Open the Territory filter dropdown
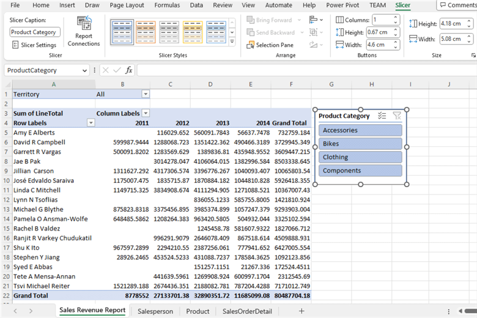This screenshot has height=318, width=477. (146, 94)
